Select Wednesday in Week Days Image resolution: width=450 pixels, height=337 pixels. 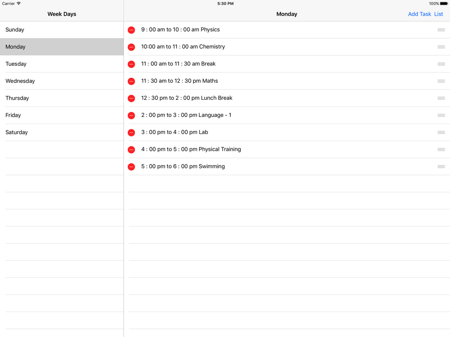[x=62, y=81]
